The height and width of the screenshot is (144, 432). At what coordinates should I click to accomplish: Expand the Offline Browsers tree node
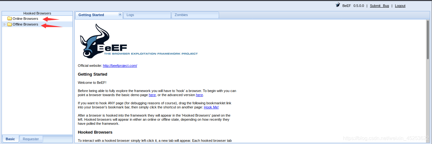[4, 24]
